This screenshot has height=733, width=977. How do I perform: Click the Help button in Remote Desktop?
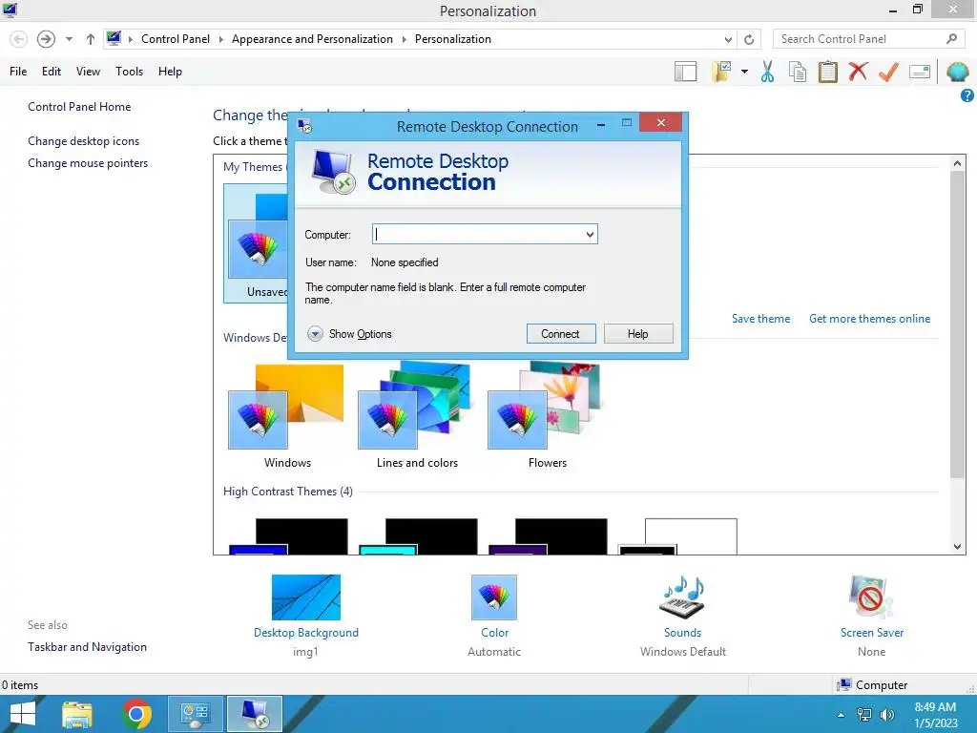[x=638, y=333]
